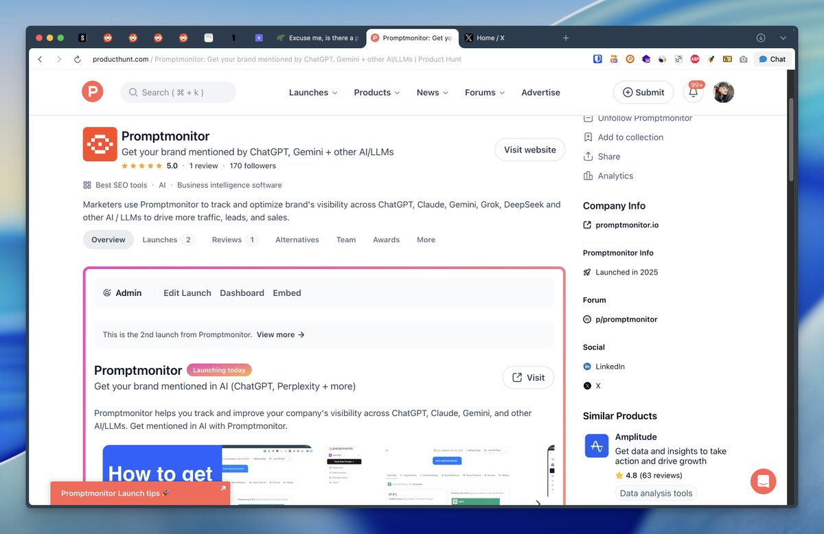Image resolution: width=824 pixels, height=534 pixels.
Task: Click the rocket icon beside Launched in 2025
Action: pos(587,272)
